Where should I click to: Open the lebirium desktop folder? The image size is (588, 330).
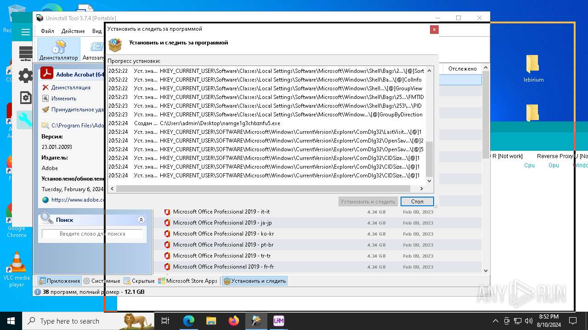[533, 69]
